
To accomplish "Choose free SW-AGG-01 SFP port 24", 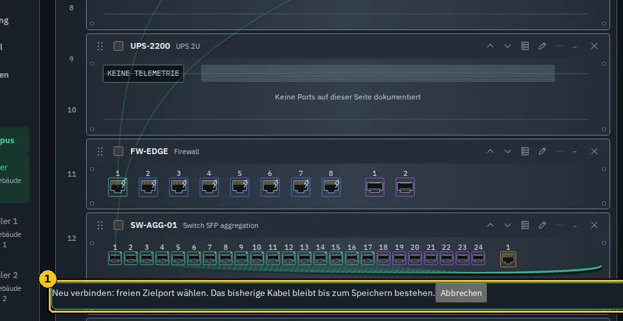I will point(478,258).
